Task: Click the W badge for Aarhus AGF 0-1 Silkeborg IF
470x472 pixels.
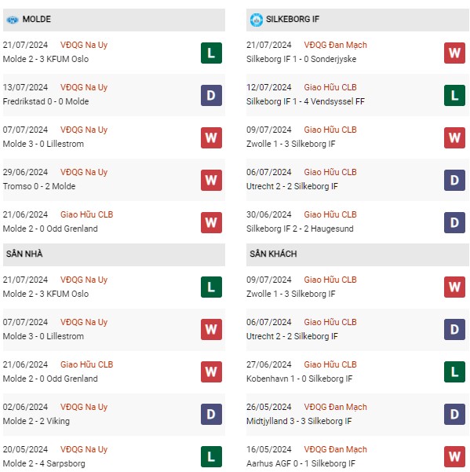Action: pyautogui.click(x=454, y=456)
